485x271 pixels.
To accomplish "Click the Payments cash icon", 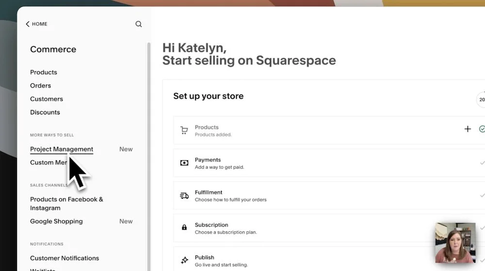I will 184,163.
